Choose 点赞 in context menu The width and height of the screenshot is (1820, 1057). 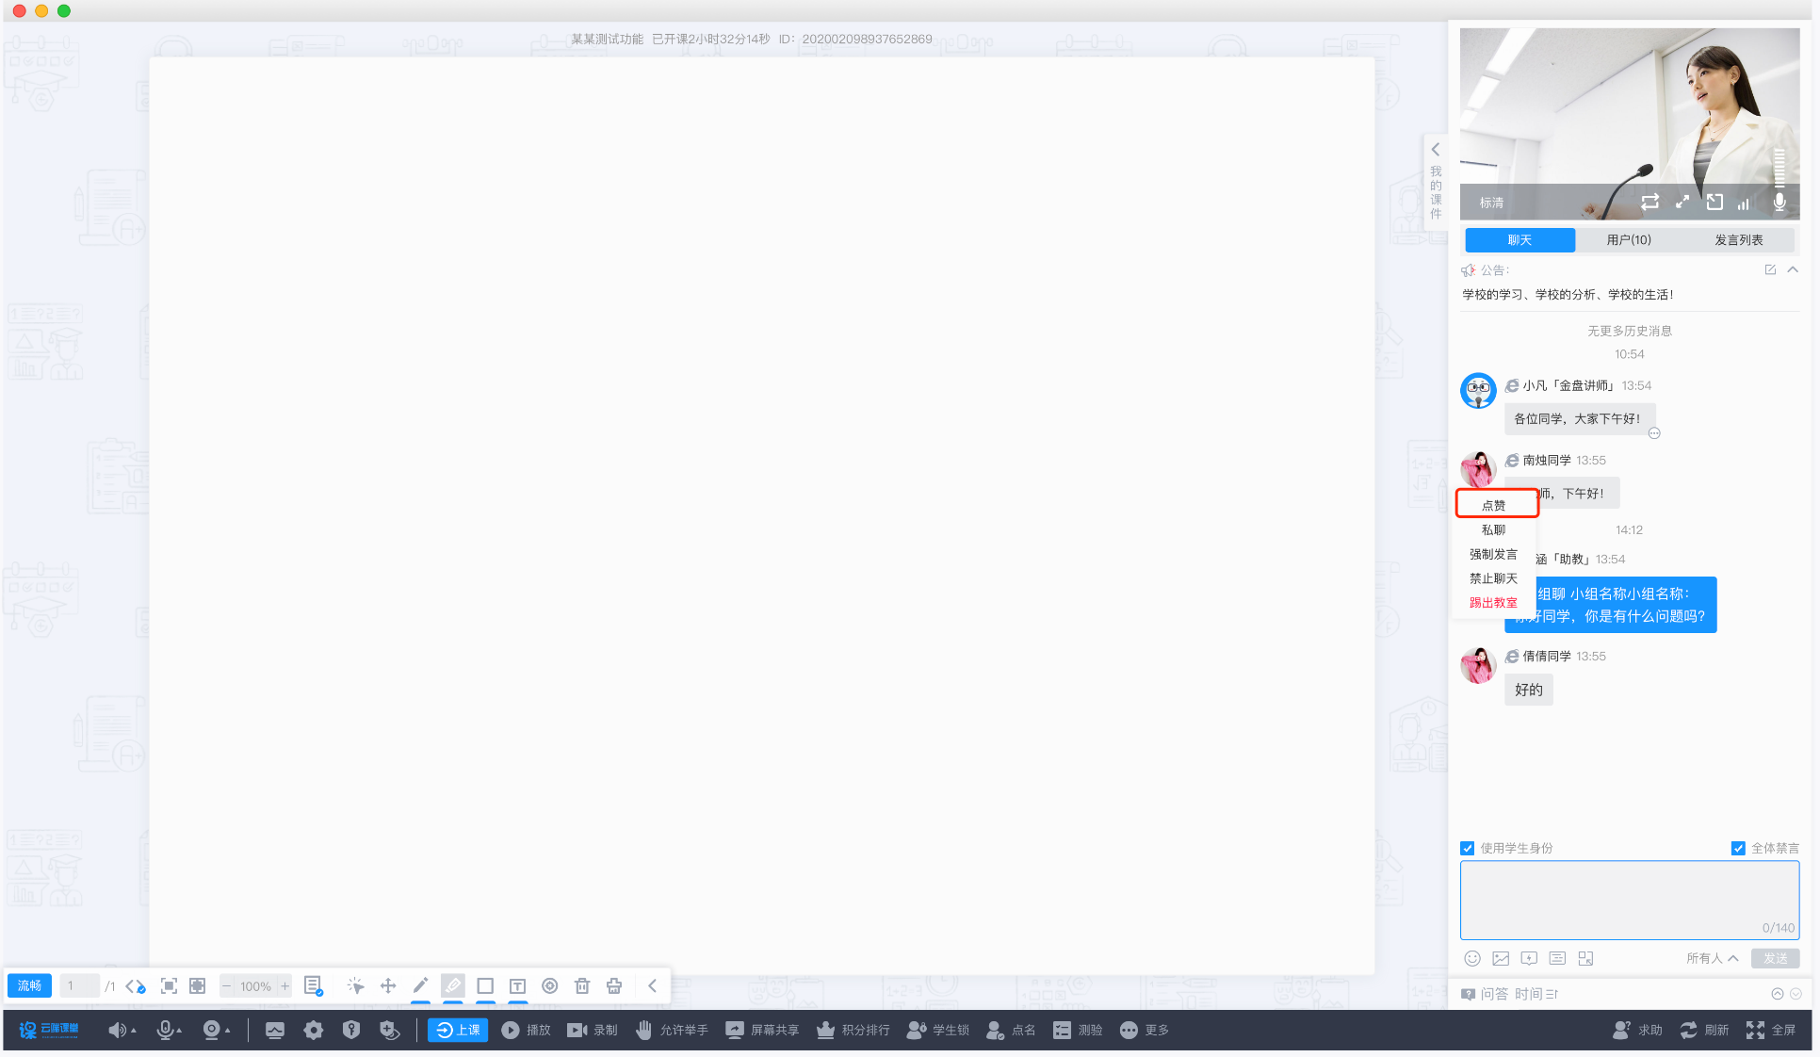[x=1494, y=505]
